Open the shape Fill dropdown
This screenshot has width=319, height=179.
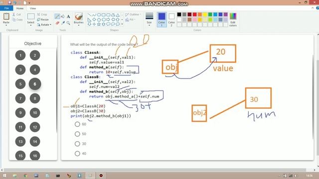pyautogui.click(x=131, y=19)
